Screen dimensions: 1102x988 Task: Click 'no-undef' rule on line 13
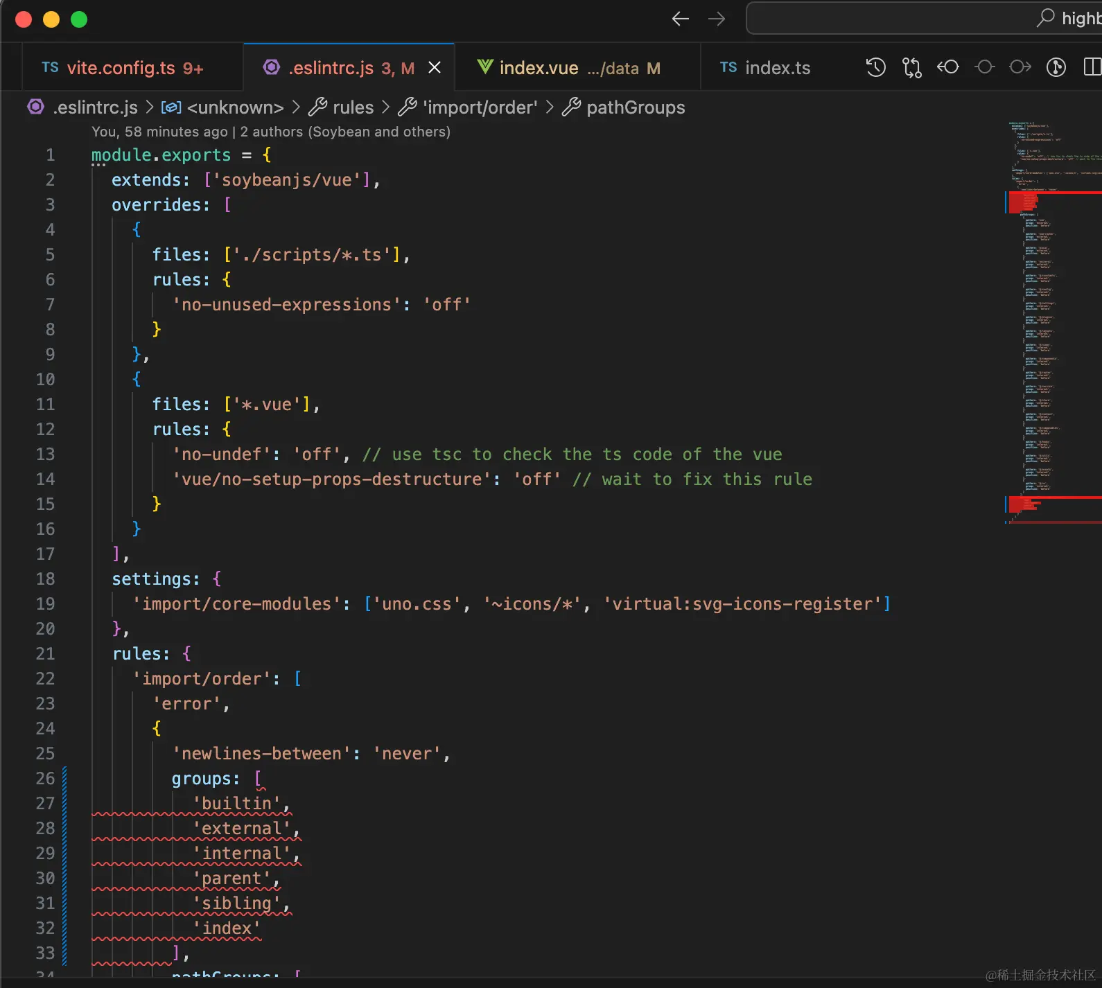221,454
